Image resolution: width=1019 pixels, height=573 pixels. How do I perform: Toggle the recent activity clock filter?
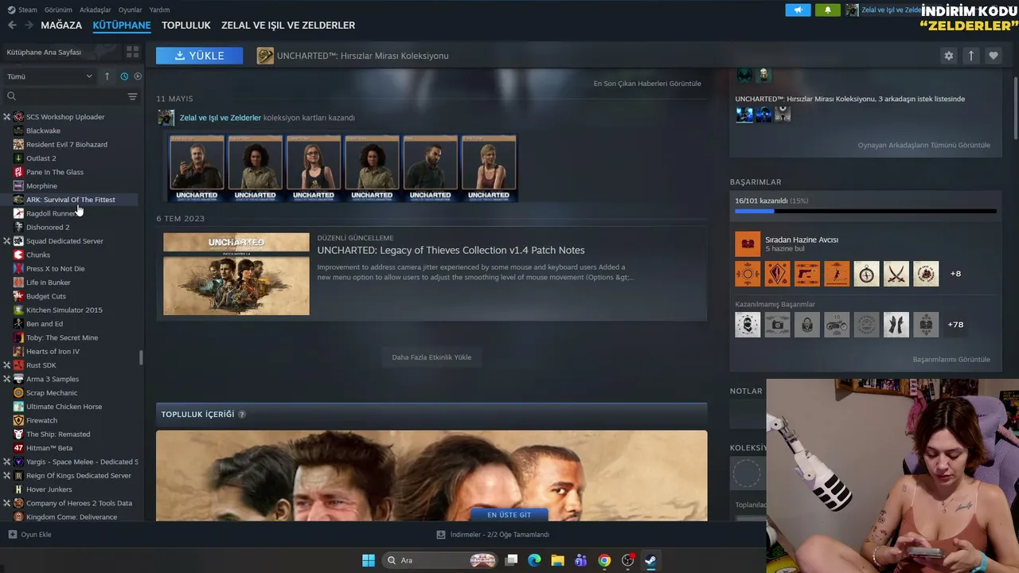coord(124,76)
